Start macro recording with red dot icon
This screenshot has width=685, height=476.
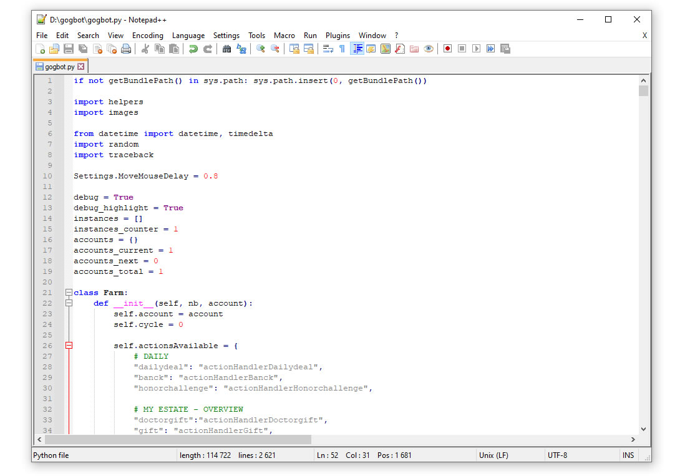point(447,49)
